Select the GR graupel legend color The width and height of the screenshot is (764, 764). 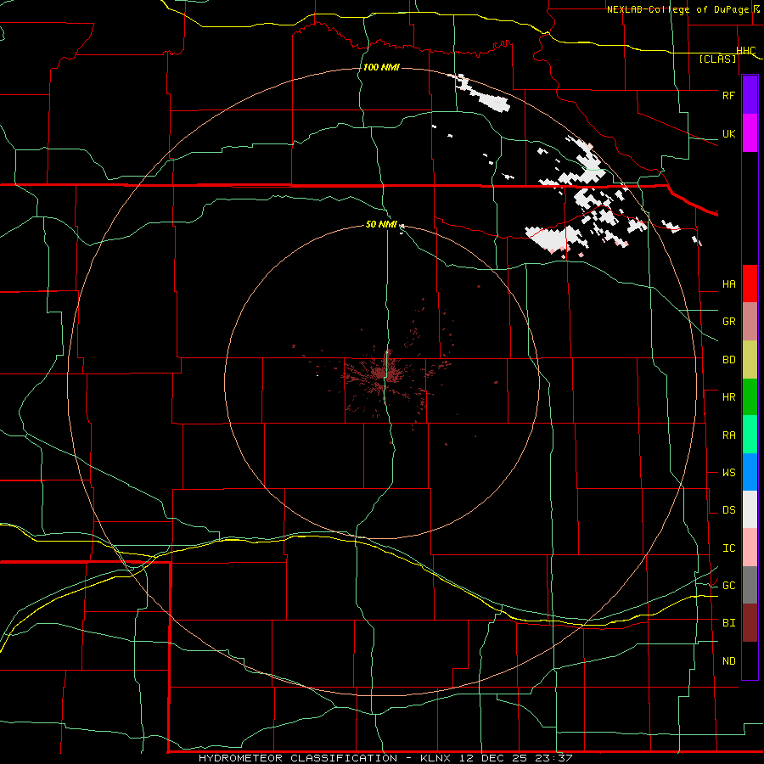click(750, 322)
